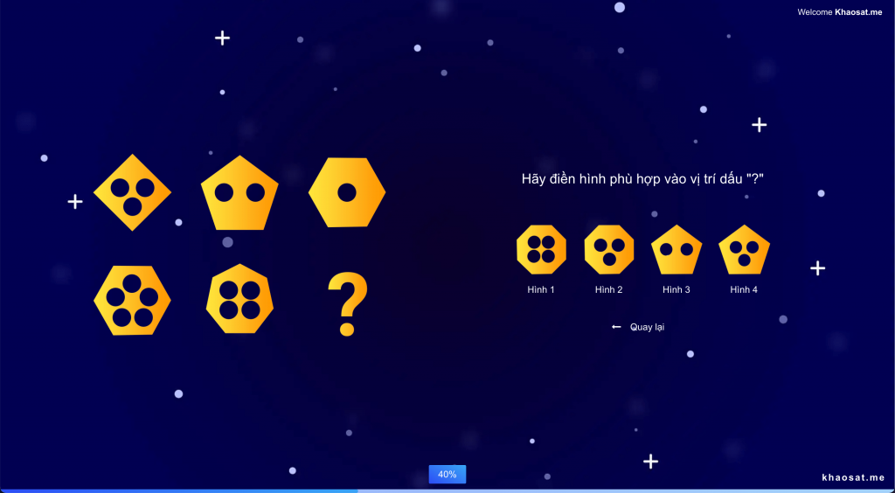
Task: Click the diamond shape with three dots
Action: [x=133, y=192]
